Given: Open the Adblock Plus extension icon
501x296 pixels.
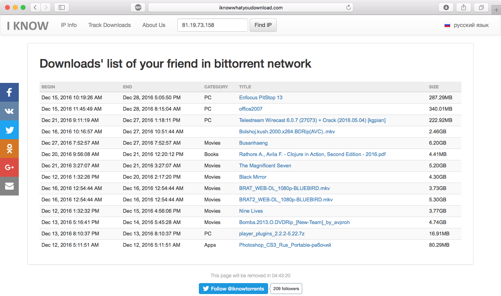Looking at the screenshot, I should pyautogui.click(x=138, y=7).
